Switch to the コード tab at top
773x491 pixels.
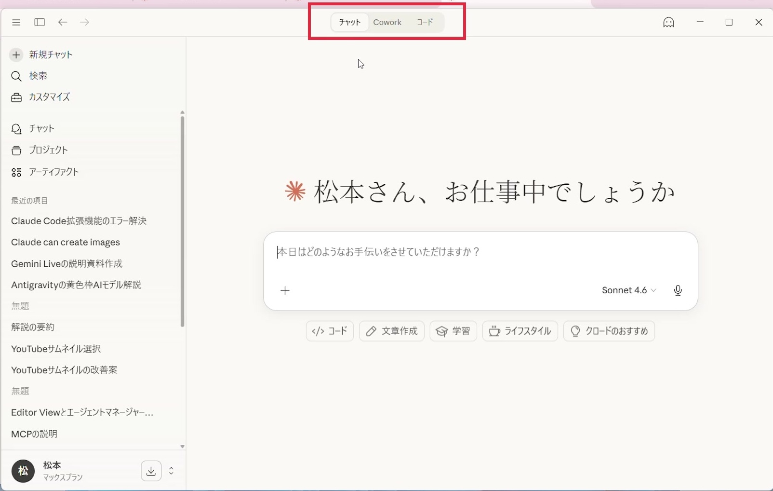click(425, 22)
